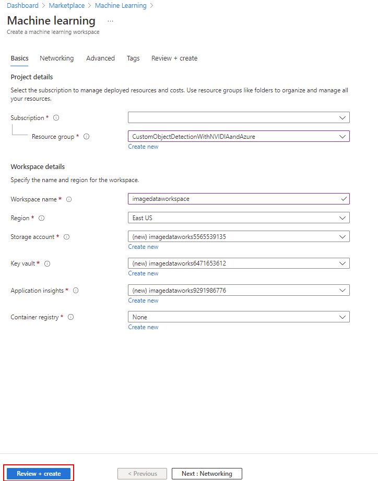
Task: Go to Dashboard breadcrumb
Action: click(x=23, y=6)
